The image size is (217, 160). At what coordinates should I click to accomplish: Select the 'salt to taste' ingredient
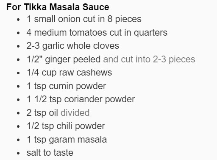pyautogui.click(x=50, y=153)
